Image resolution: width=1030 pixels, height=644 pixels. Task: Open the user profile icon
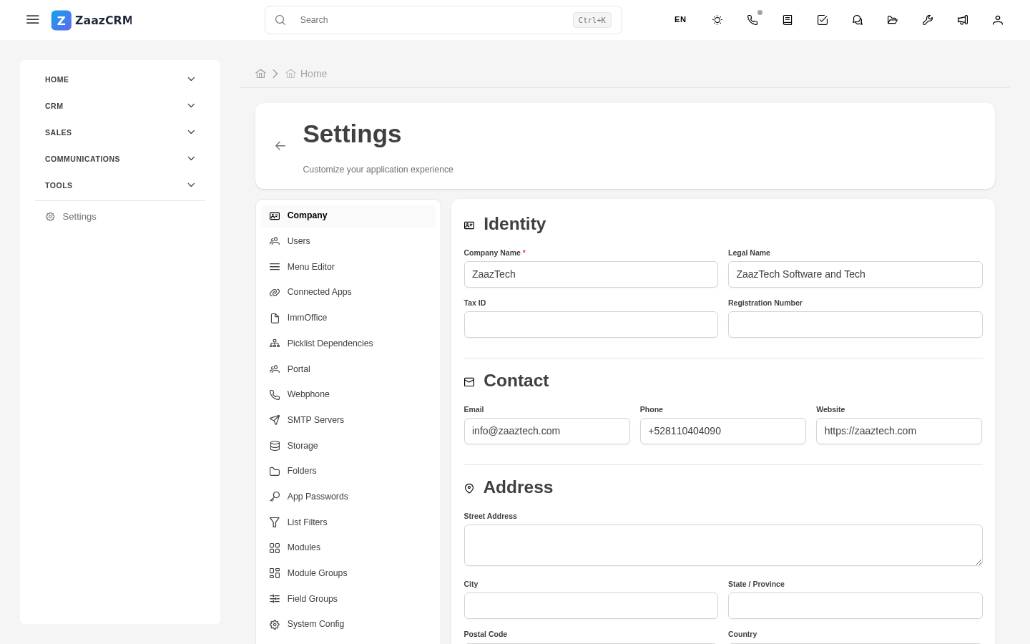coord(998,20)
